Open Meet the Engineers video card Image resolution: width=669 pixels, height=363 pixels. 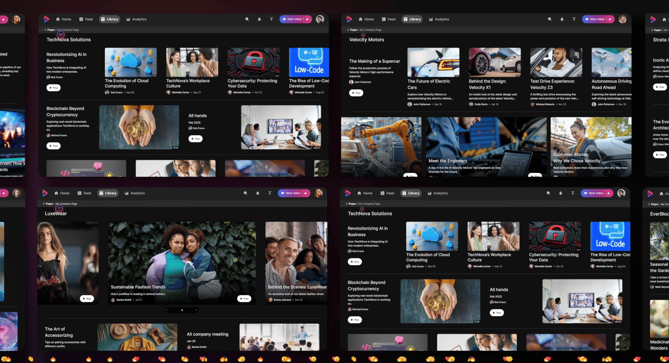[486, 147]
